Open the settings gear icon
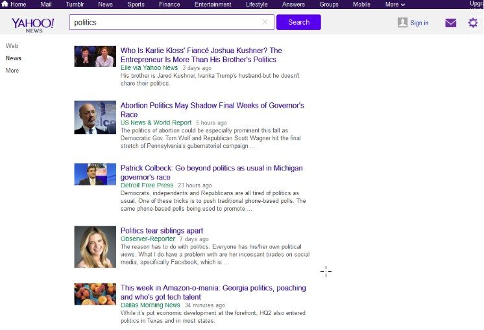The height and width of the screenshot is (330, 484). (x=472, y=23)
